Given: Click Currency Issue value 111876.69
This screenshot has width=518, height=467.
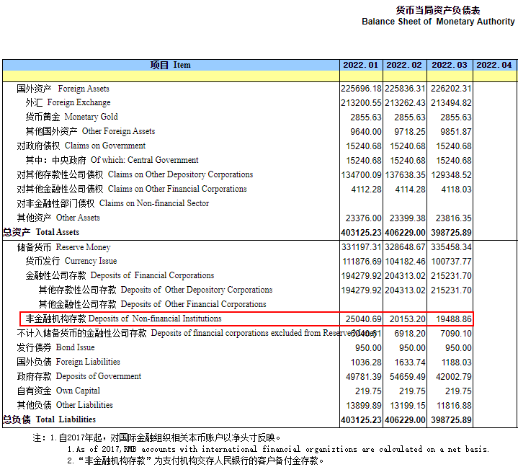Looking at the screenshot, I should [x=362, y=262].
